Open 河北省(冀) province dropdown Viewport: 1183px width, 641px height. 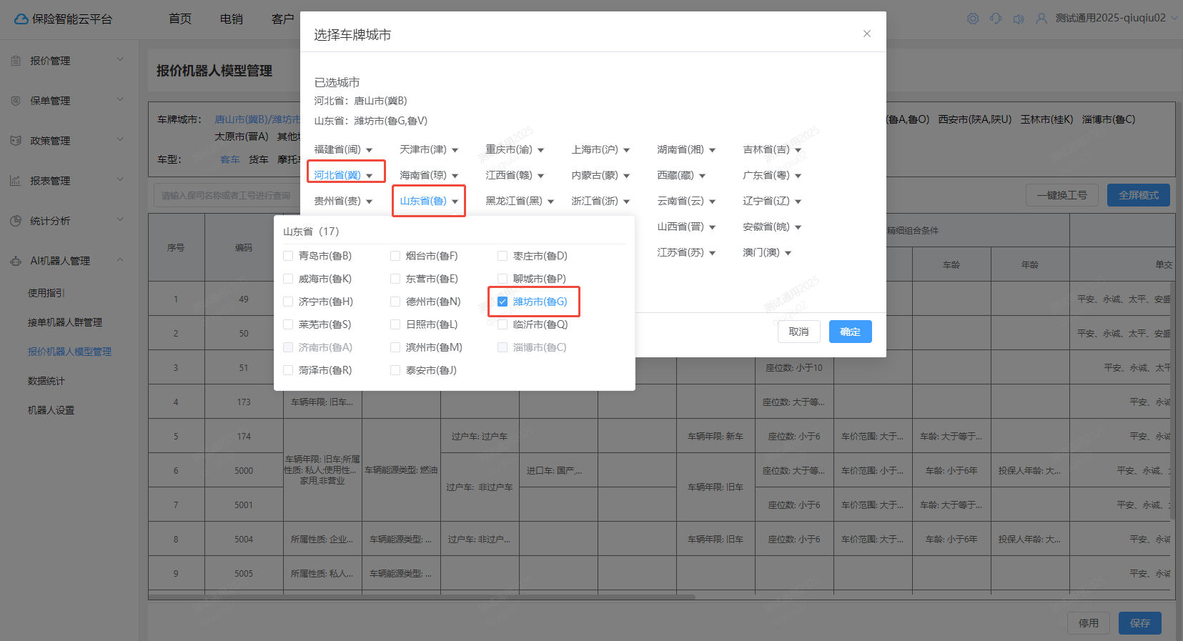344,175
